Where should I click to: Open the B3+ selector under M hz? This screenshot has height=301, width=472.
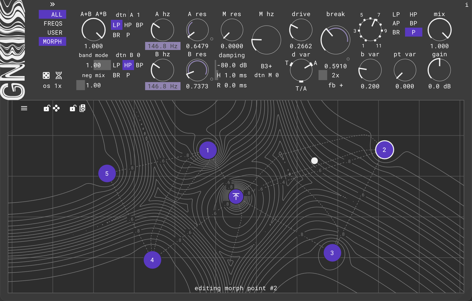pos(266,66)
